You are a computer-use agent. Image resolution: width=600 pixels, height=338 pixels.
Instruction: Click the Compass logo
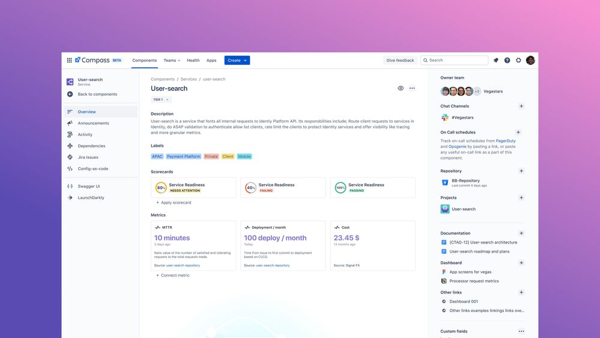point(92,60)
